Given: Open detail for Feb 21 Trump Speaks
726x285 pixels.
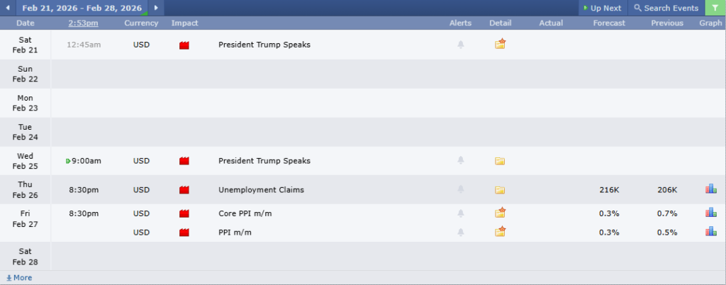Looking at the screenshot, I should 500,45.
